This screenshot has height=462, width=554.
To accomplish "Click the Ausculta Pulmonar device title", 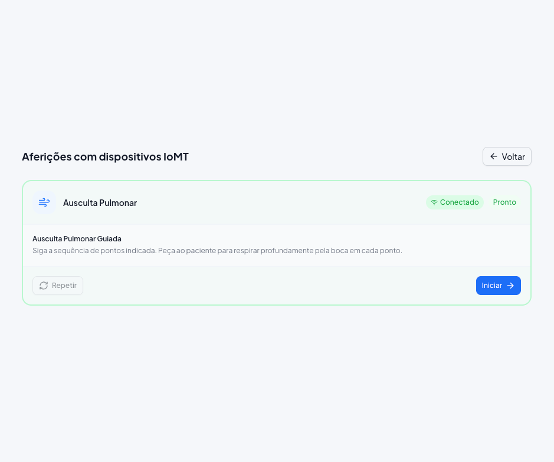I will 100,203.
